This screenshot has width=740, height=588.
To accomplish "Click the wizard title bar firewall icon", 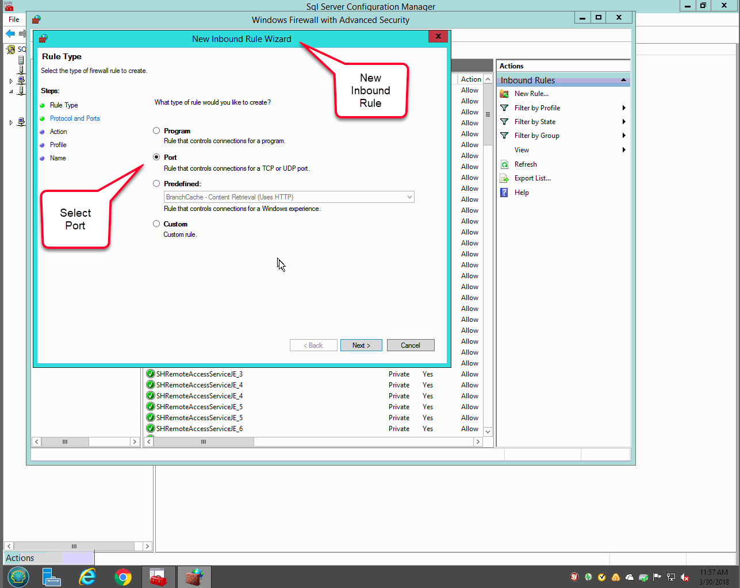I will [43, 39].
